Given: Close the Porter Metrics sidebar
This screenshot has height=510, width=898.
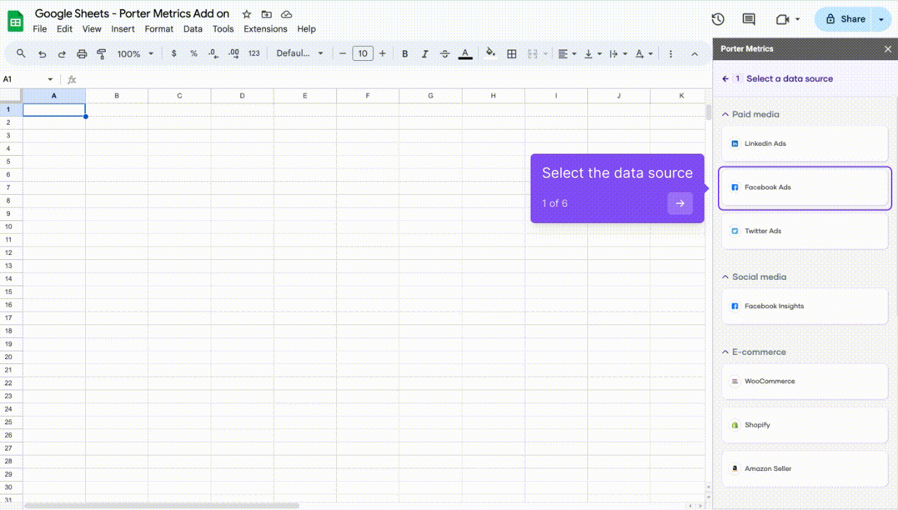Looking at the screenshot, I should 887,49.
